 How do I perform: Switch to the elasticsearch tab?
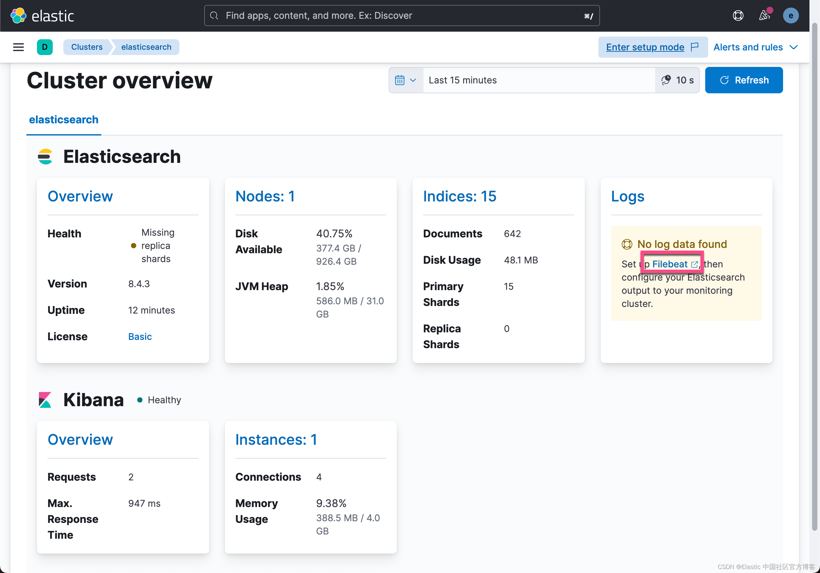coord(63,120)
